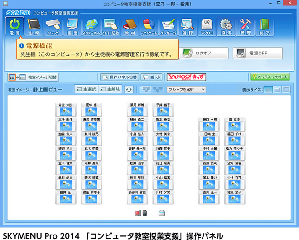The image size is (299, 240).
Task: Select student thumbnail 白井 匠
Action: 66,197
